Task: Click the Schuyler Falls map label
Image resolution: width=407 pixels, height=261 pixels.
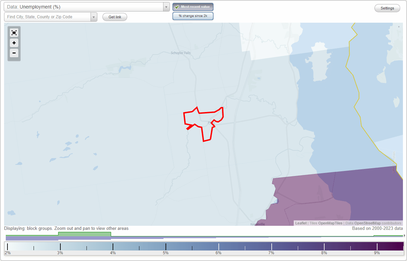Action: [180, 53]
